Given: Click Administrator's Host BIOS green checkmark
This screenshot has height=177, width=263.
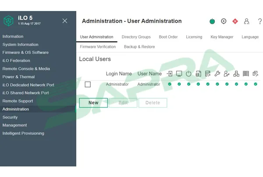Looking at the screenshot, I should pos(208,84).
